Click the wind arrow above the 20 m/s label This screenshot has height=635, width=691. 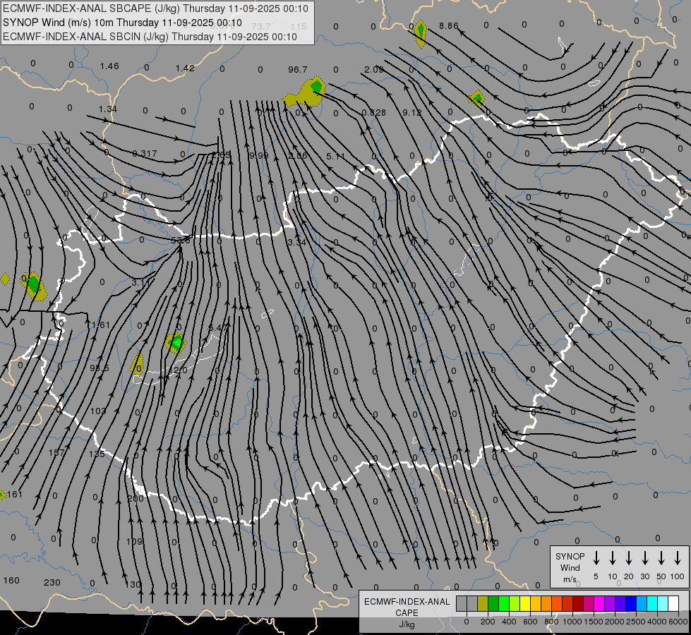pyautogui.click(x=629, y=558)
